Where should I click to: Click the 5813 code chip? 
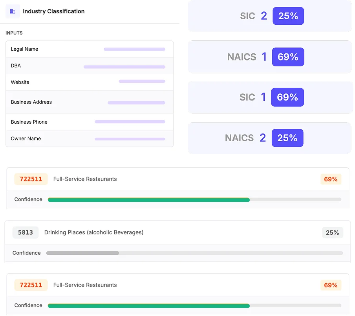[25, 232]
